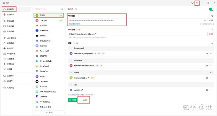Go to MCP 服务器 settings section
The image size is (217, 116).
[x=11, y=38]
